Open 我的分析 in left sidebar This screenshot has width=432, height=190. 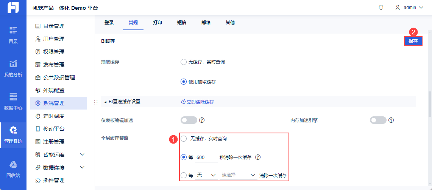[x=13, y=68]
